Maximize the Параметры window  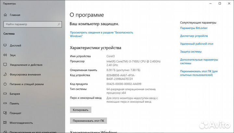220,4
